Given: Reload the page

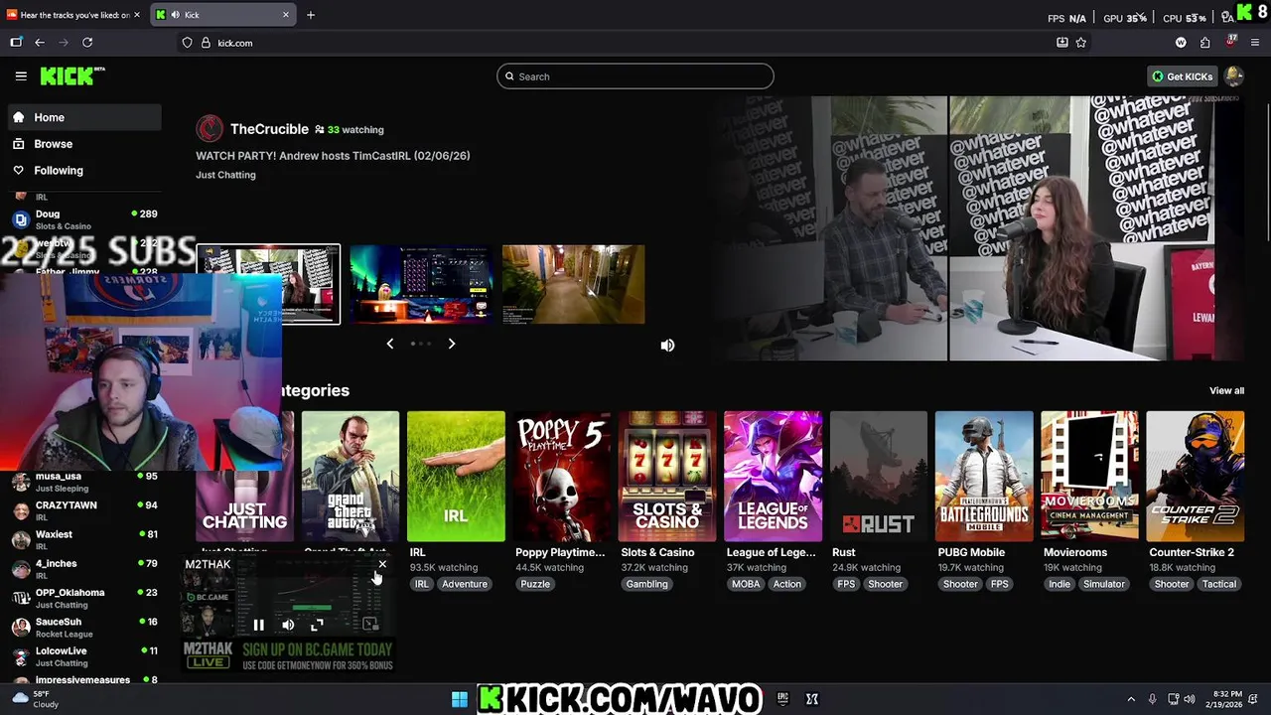Looking at the screenshot, I should 87,43.
